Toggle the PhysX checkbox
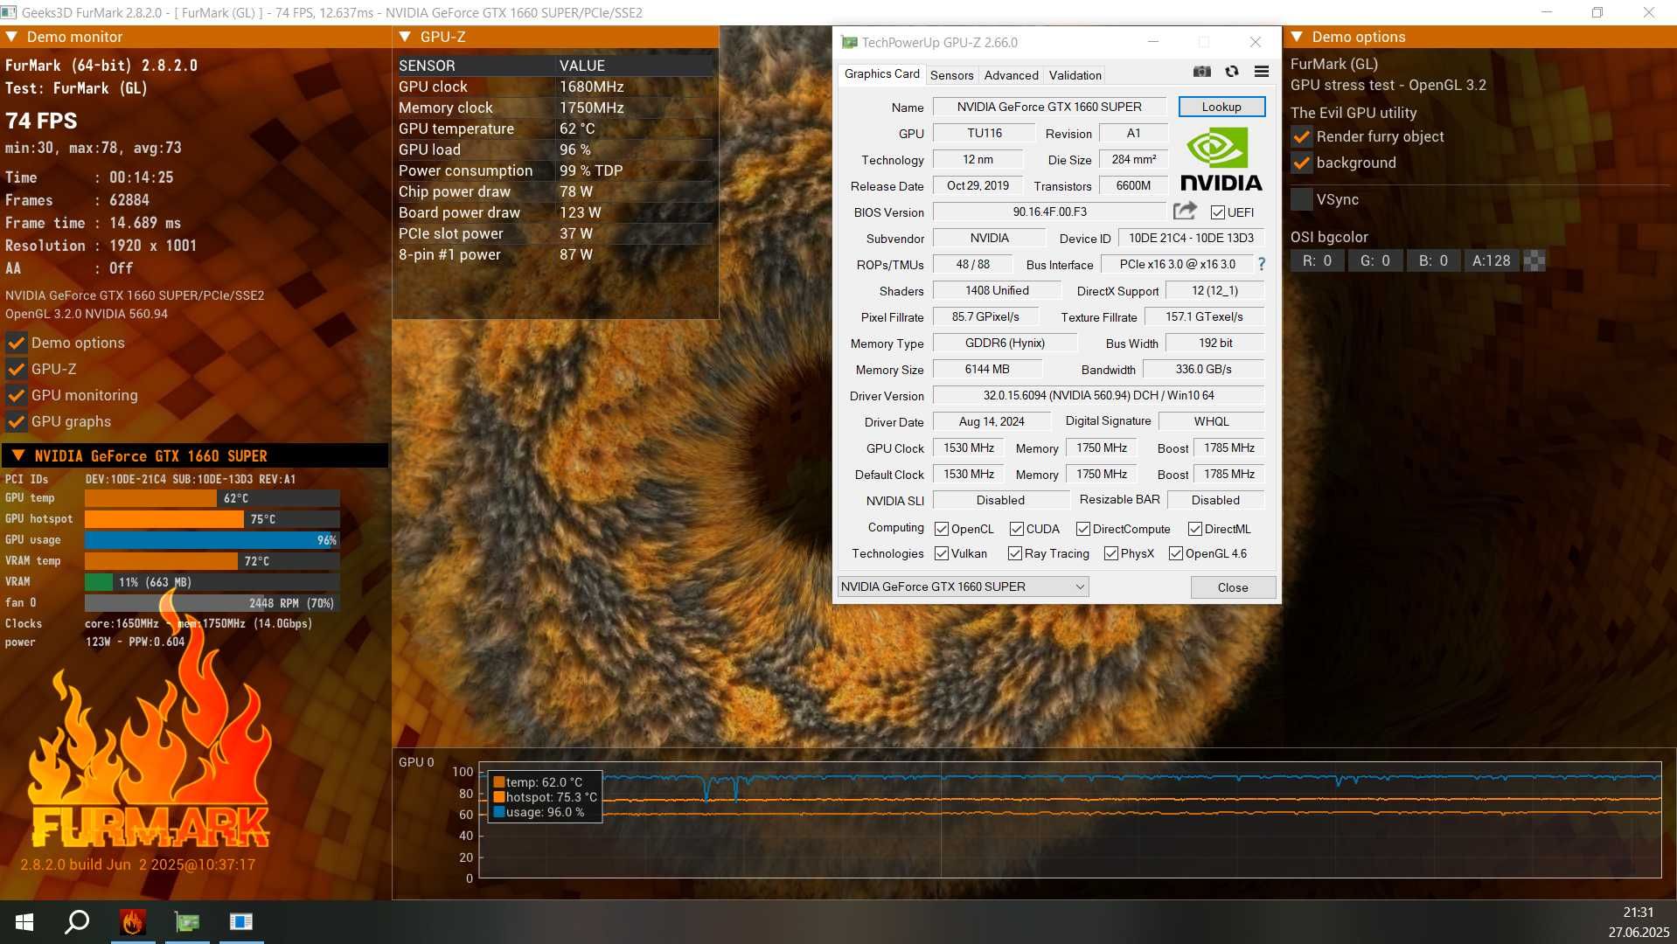The width and height of the screenshot is (1677, 944). [x=1111, y=553]
